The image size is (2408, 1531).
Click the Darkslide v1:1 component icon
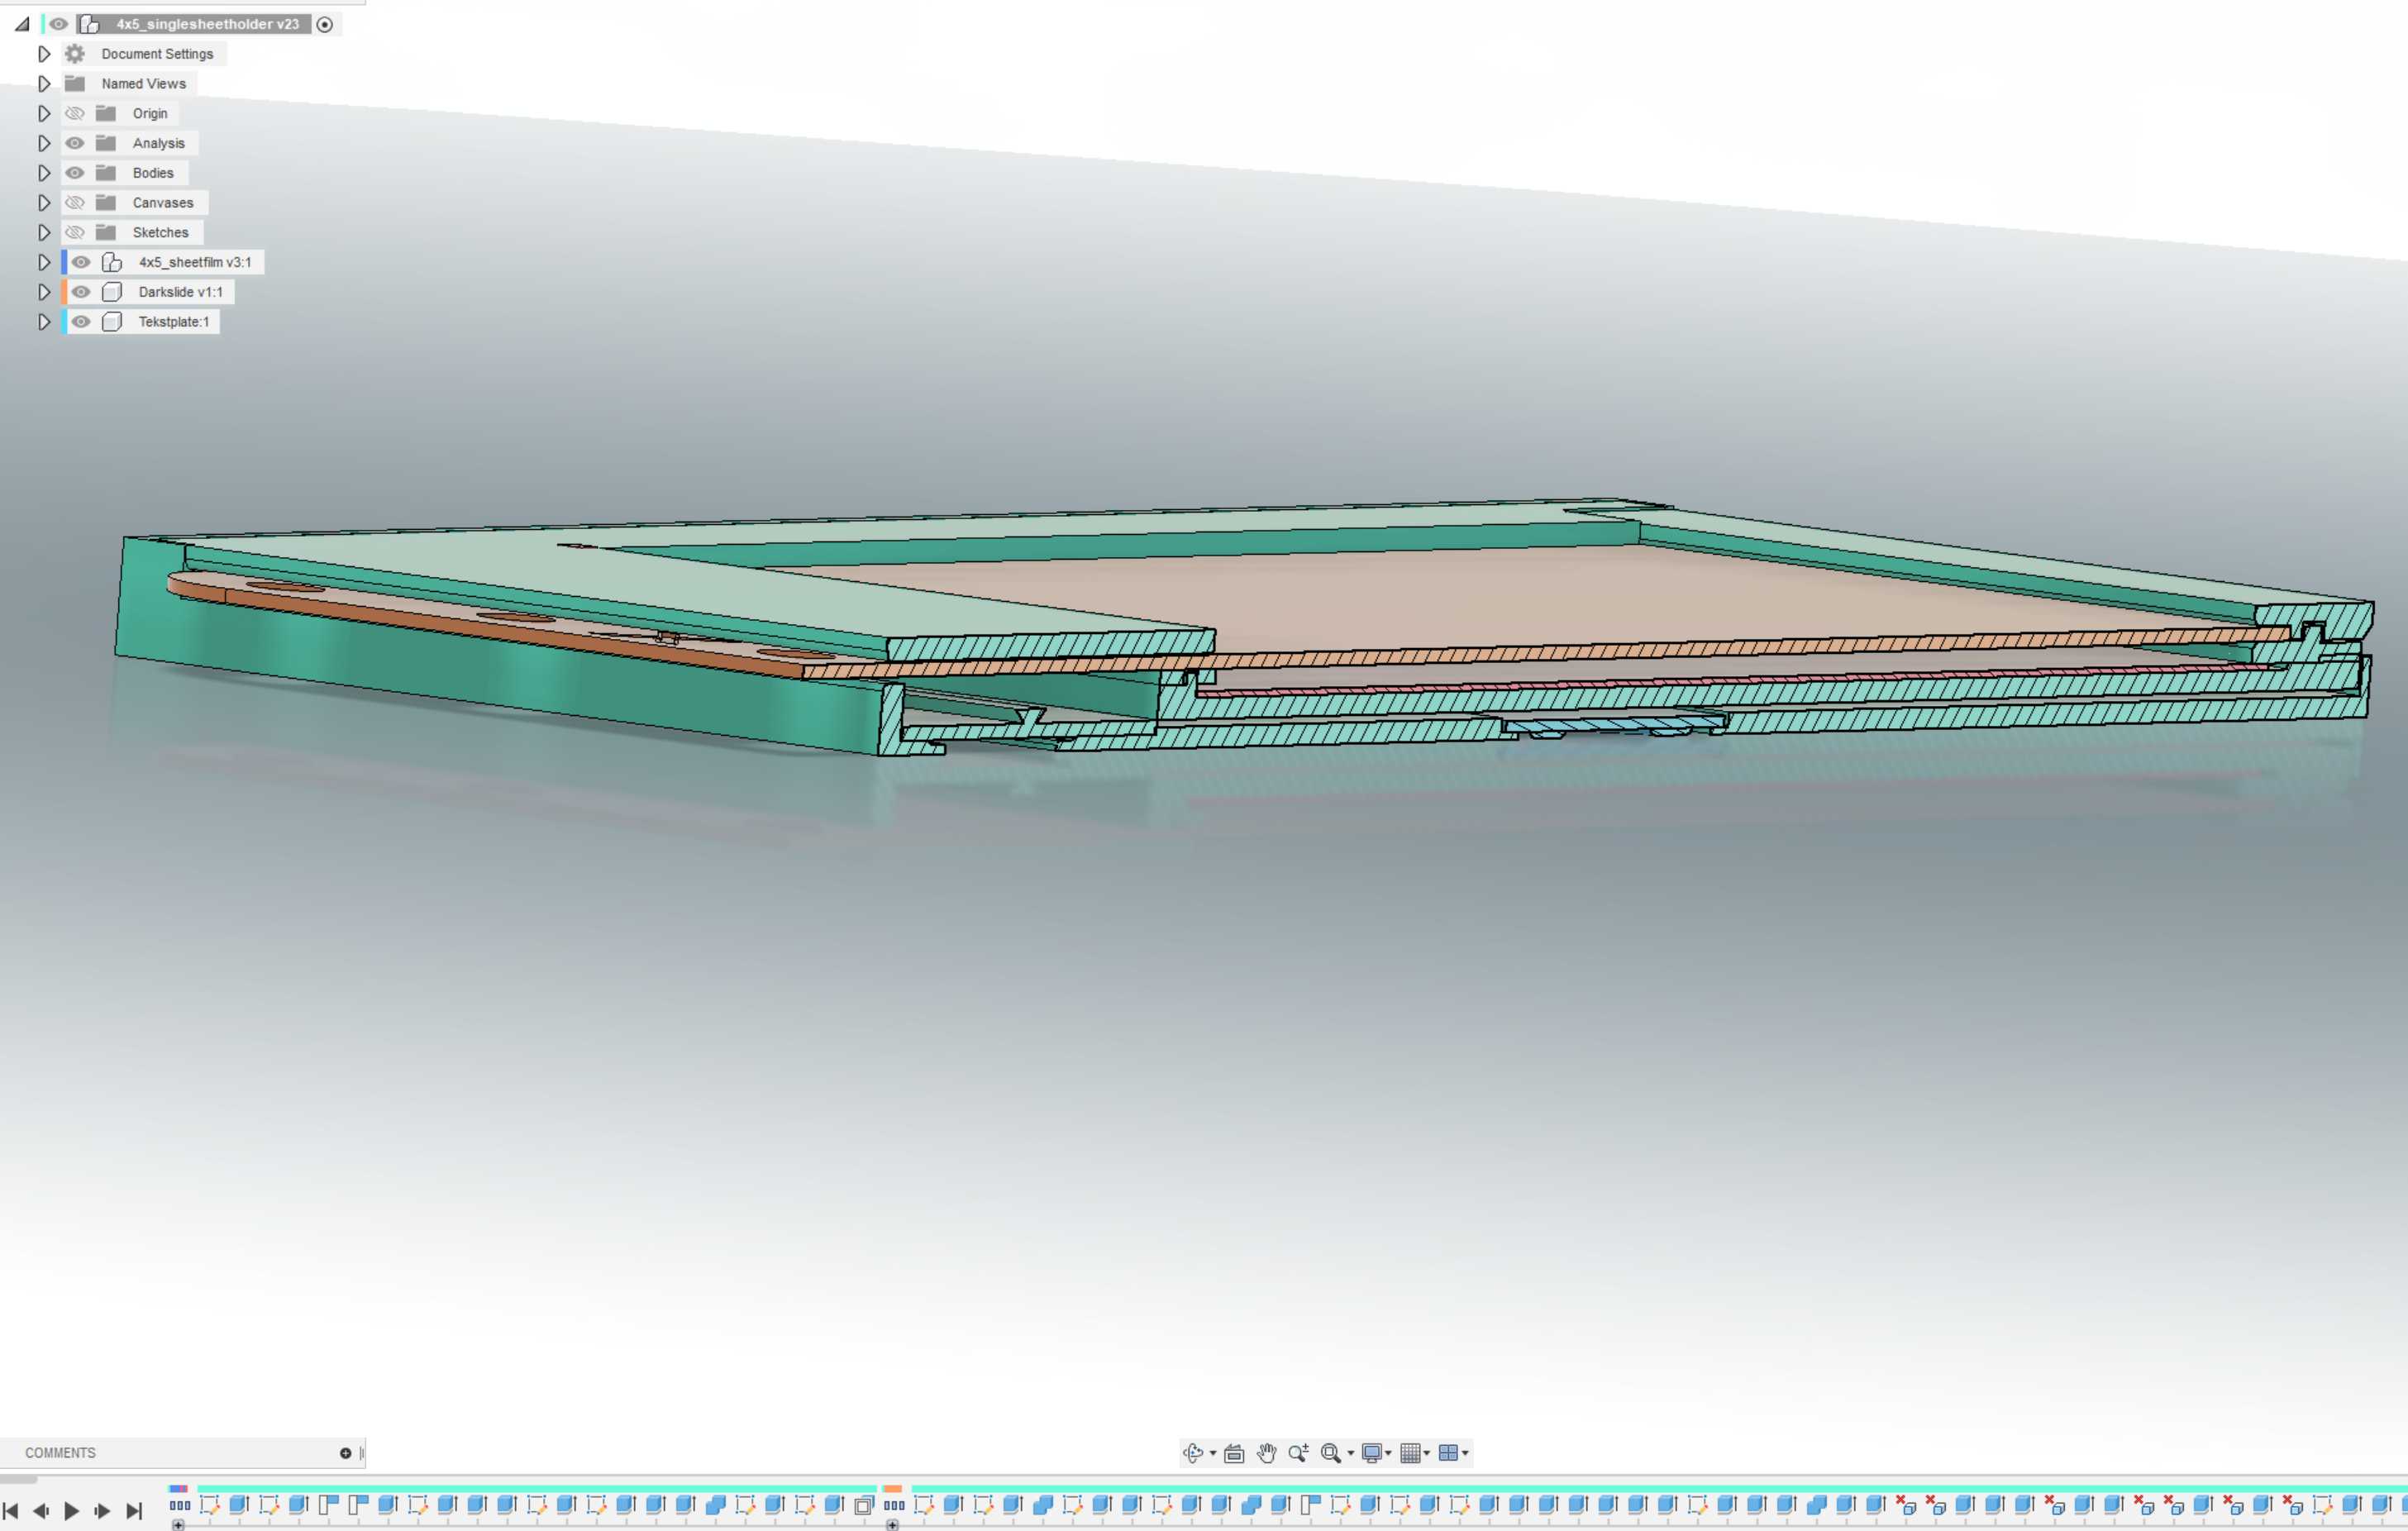pyautogui.click(x=112, y=292)
